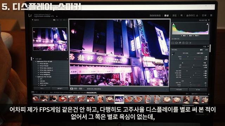Open the Library module tab

155,15
